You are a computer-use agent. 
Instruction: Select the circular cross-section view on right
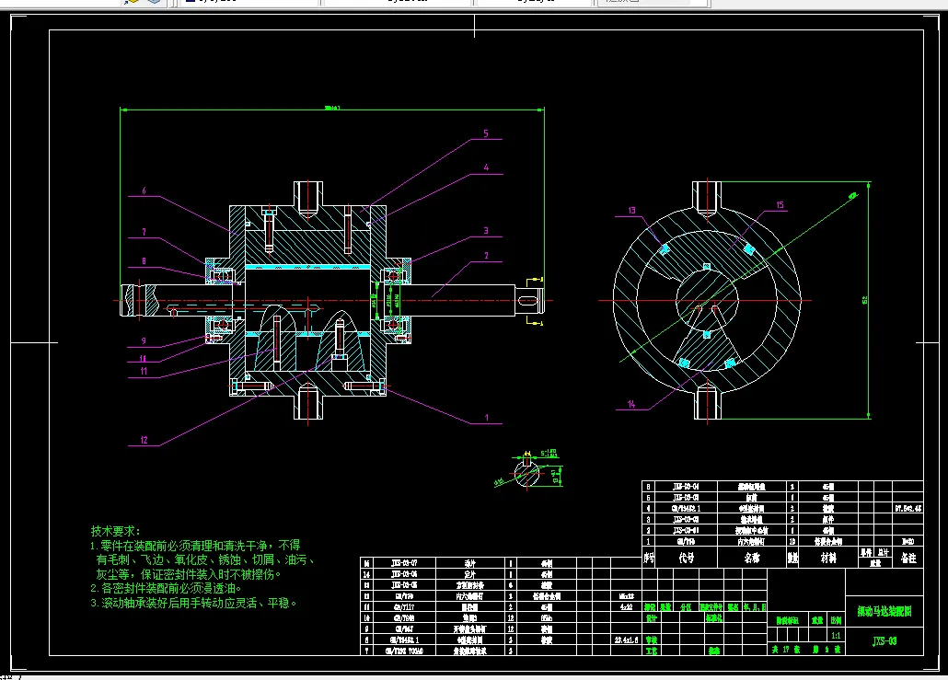pos(708,300)
